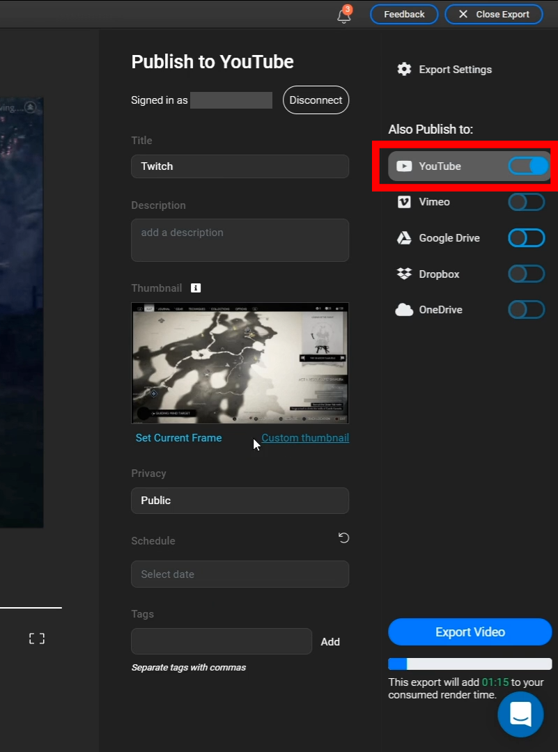
Task: Click Set Current Frame link
Action: pos(178,438)
